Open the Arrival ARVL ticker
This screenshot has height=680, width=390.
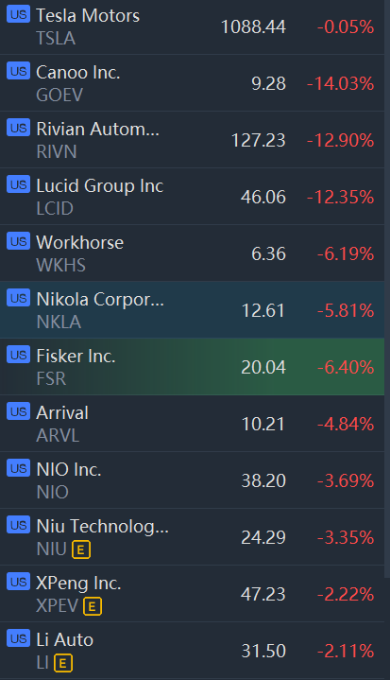click(x=193, y=424)
